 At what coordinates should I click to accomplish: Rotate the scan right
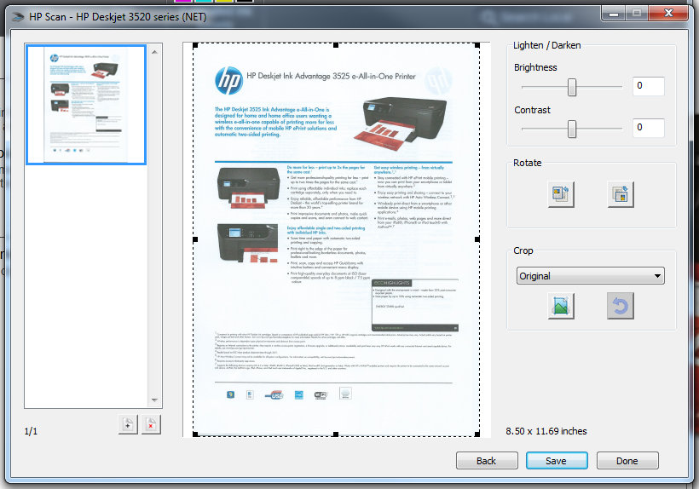[621, 194]
